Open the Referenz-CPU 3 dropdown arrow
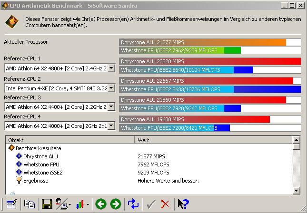 111,107
